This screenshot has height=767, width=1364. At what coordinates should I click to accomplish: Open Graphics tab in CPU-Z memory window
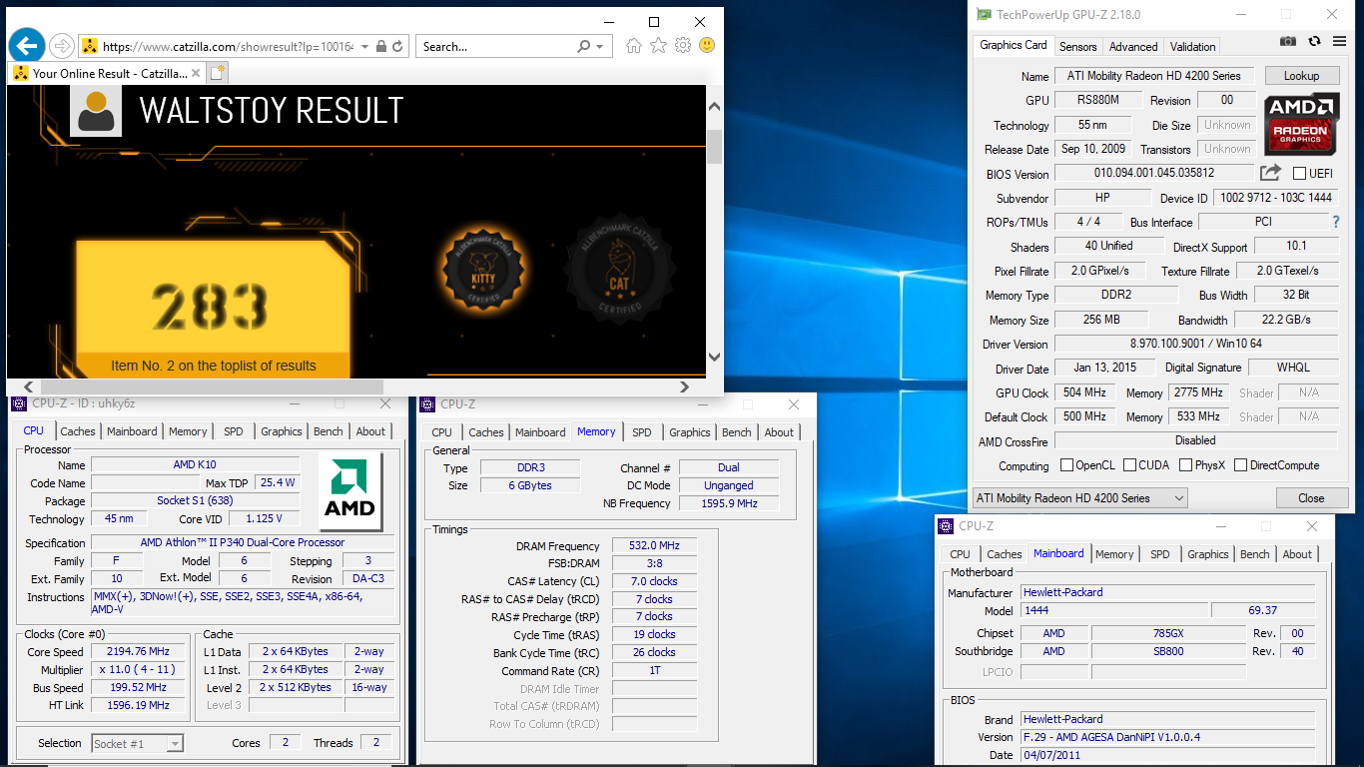coord(690,432)
